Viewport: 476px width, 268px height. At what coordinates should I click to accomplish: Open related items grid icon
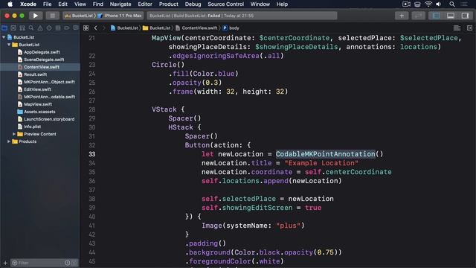86,28
